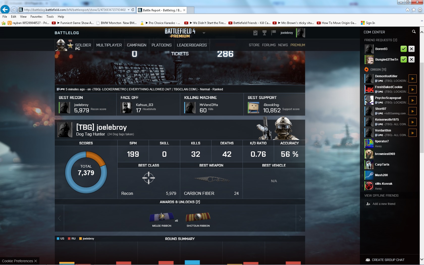Image resolution: width=424 pixels, height=265 pixels.
Task: Click the BATTLELOG logo link
Action: pos(67,33)
